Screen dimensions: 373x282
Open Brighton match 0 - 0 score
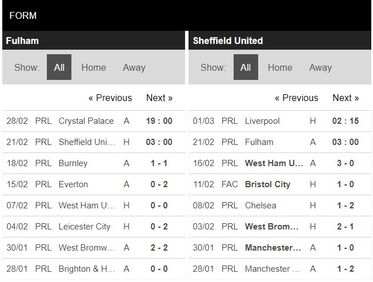pos(159,269)
